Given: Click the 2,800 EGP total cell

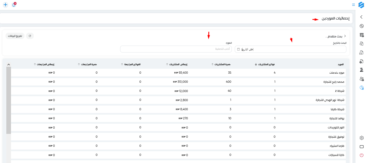Looking at the screenshot, I should pyautogui.click(x=182, y=100).
